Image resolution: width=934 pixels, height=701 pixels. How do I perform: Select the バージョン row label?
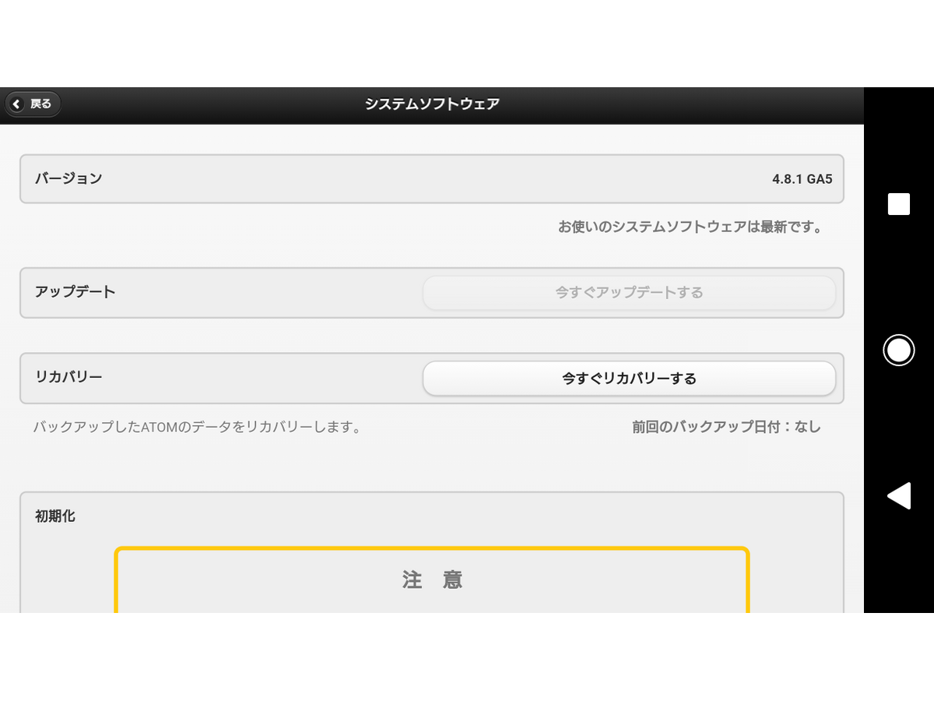pyautogui.click(x=68, y=178)
